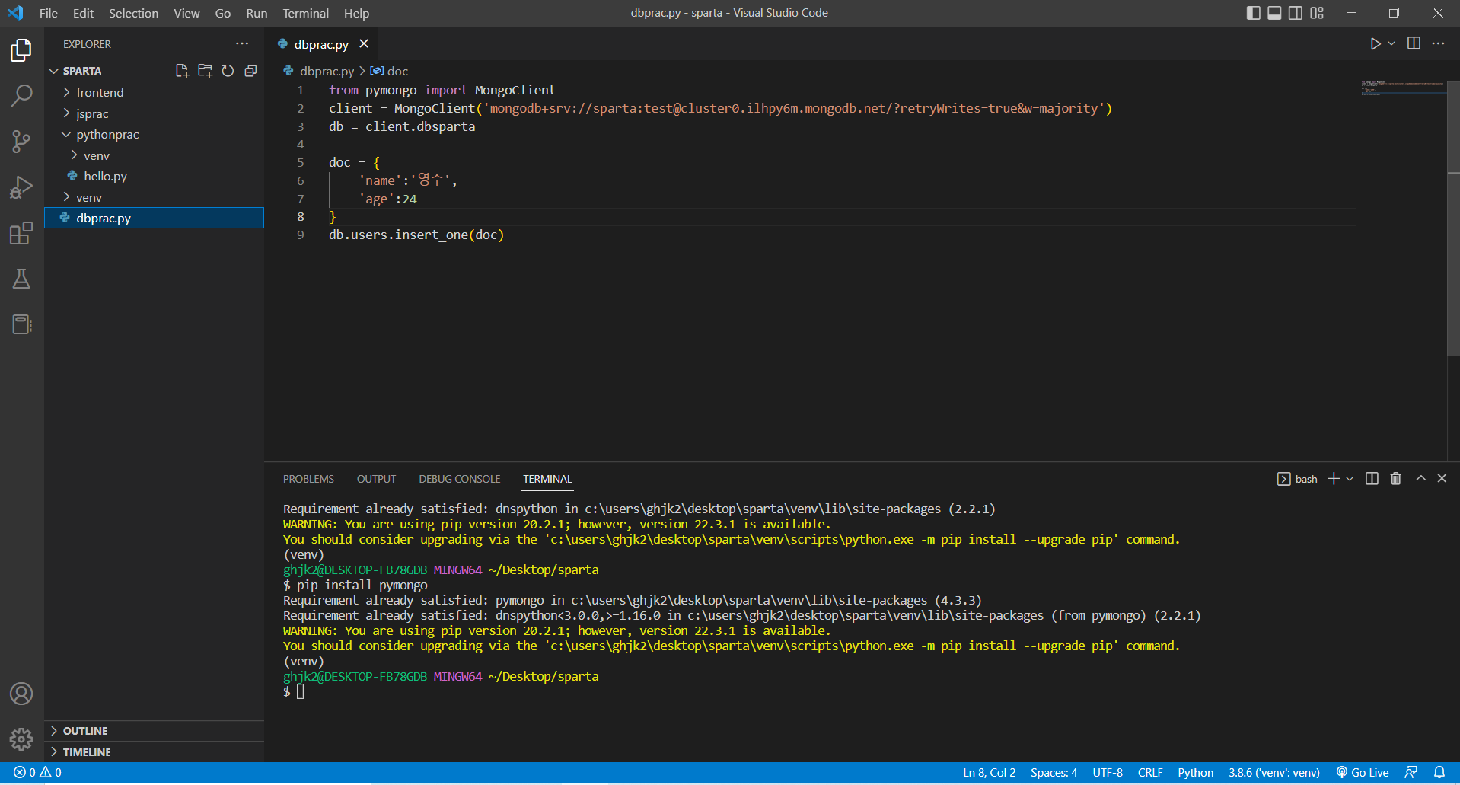
Task: Close the terminal panel
Action: [1442, 478]
